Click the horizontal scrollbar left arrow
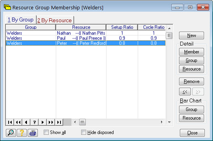 [x=75, y=122]
